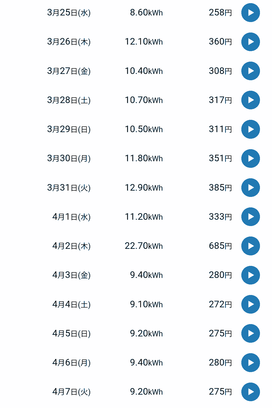Image resolution: width=272 pixels, height=408 pixels.
Task: Tap arrow button for 4月3日(金)
Action: click(x=251, y=275)
